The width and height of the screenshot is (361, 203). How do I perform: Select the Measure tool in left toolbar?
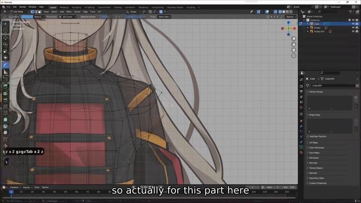click(6, 72)
